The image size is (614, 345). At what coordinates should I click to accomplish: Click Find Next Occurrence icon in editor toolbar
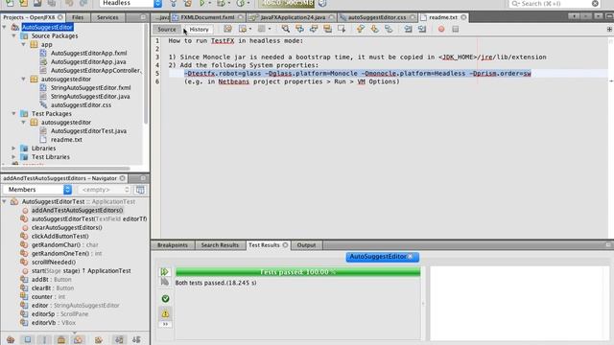click(x=314, y=29)
